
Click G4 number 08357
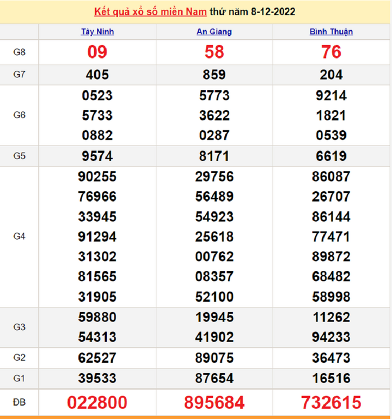click(x=214, y=277)
